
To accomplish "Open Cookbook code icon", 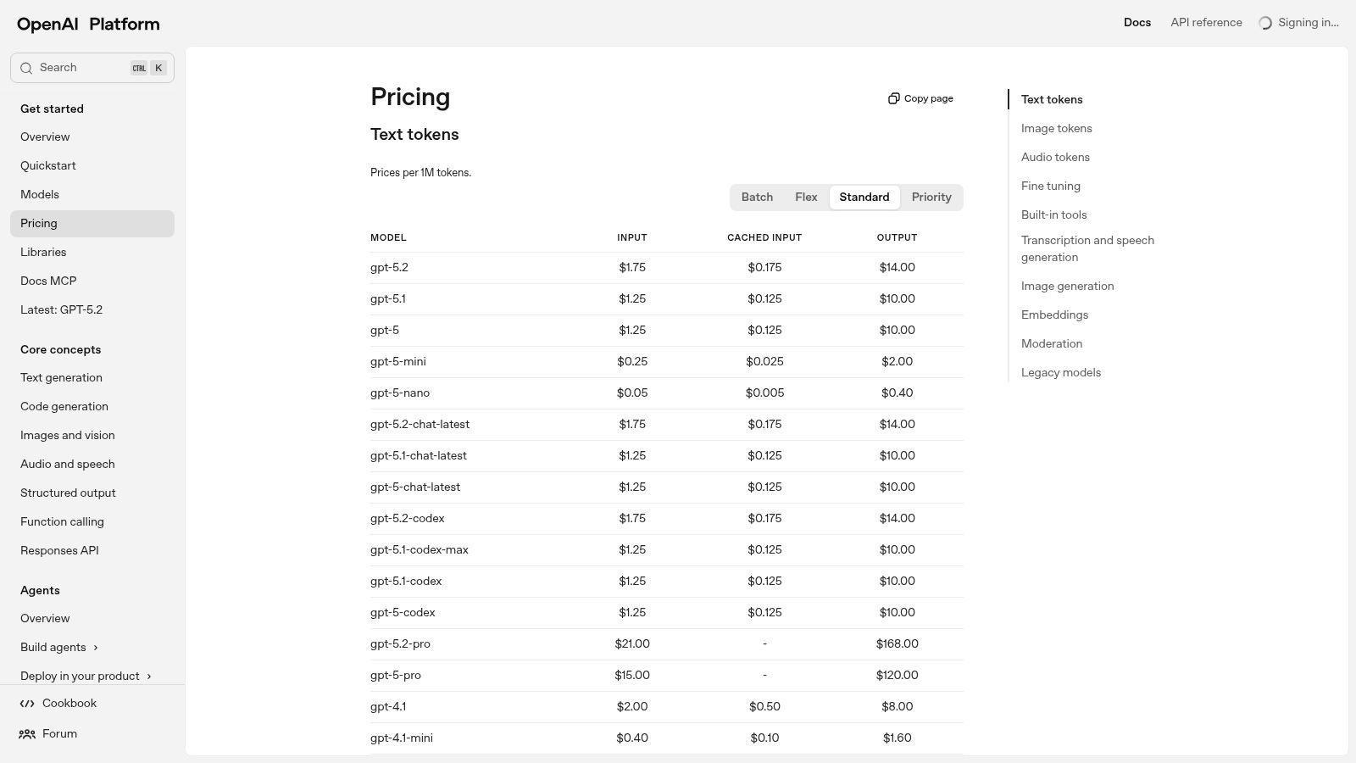I will (x=27, y=704).
